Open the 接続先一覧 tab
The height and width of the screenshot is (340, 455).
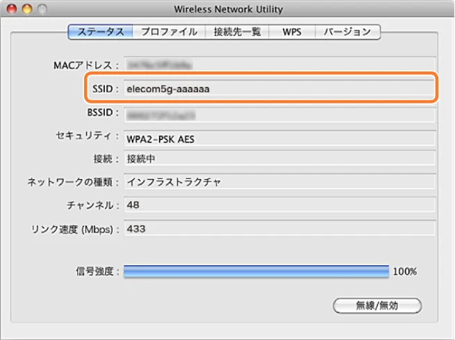click(237, 32)
